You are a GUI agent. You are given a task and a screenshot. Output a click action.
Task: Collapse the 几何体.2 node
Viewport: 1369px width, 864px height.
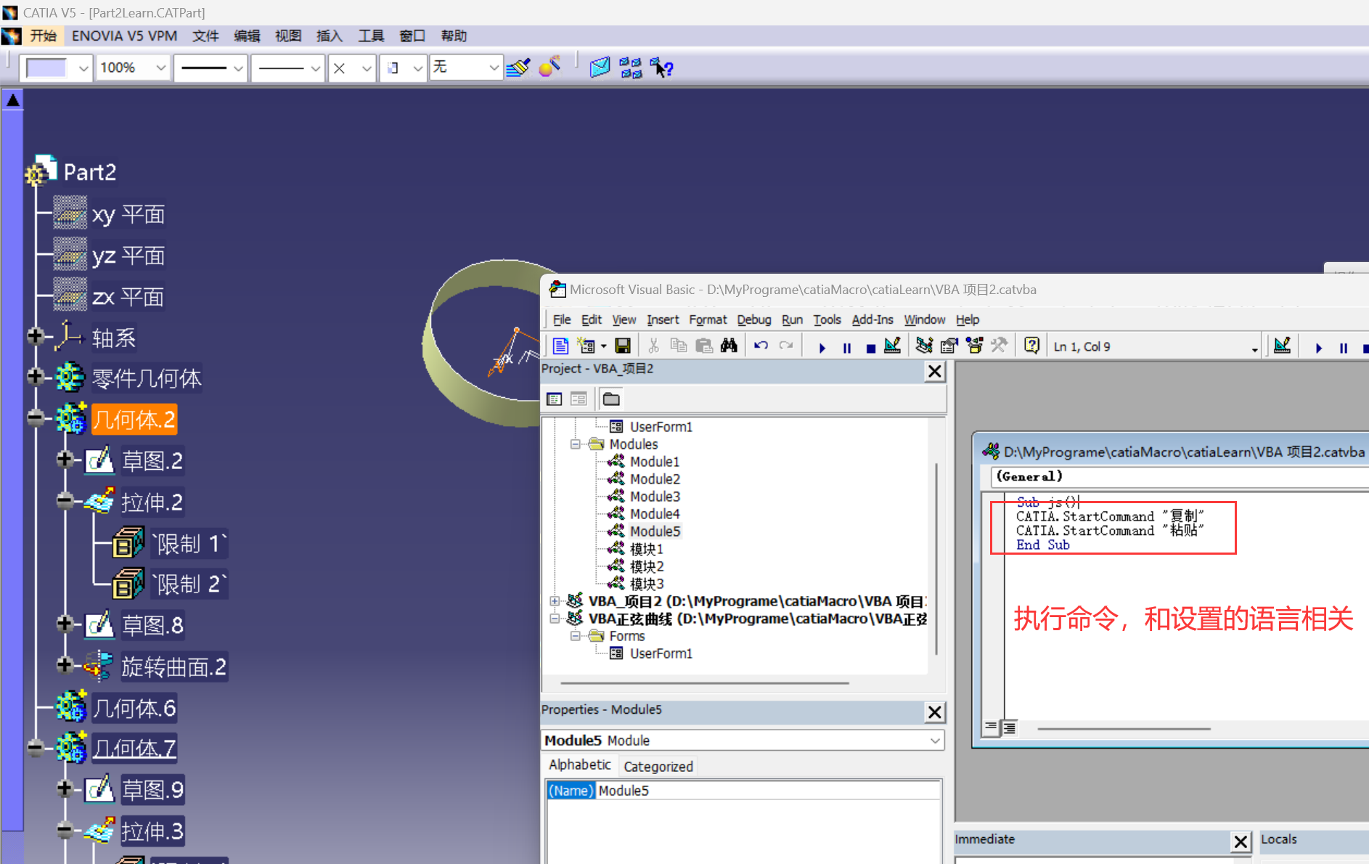[x=35, y=417]
